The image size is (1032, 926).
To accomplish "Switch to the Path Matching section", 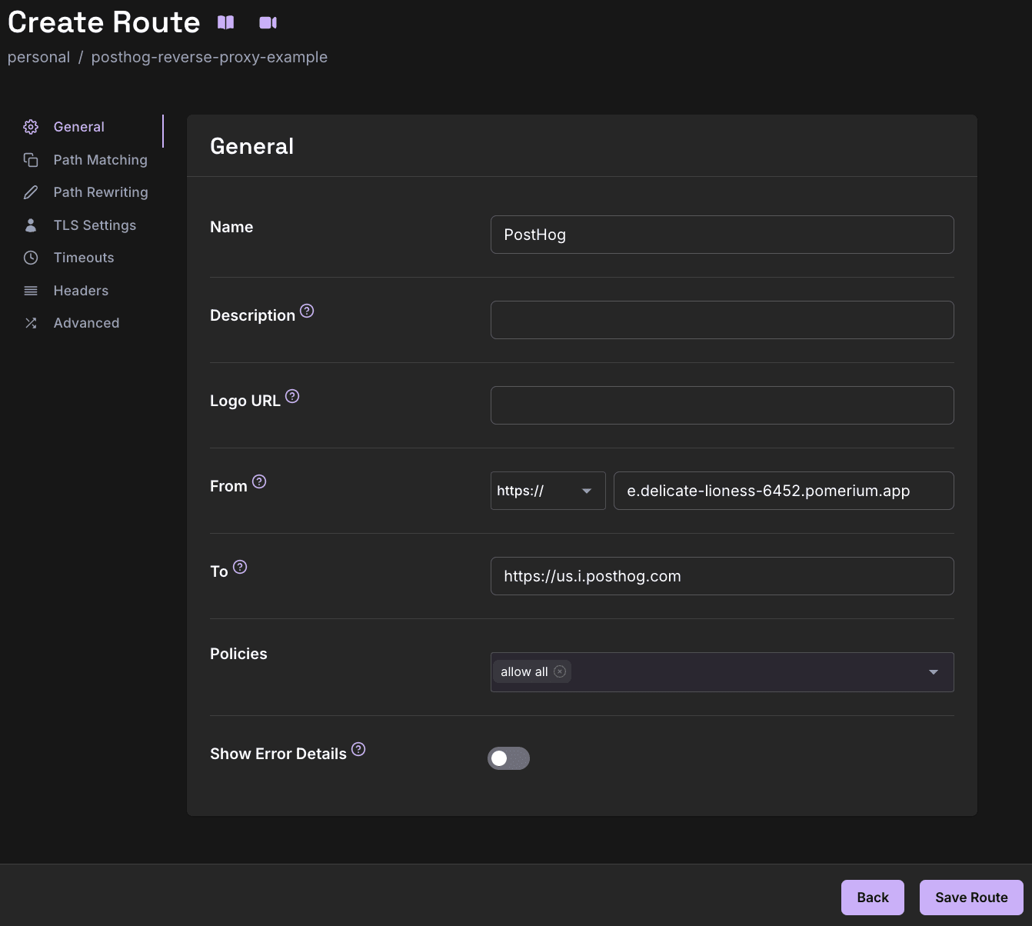I will tap(101, 160).
